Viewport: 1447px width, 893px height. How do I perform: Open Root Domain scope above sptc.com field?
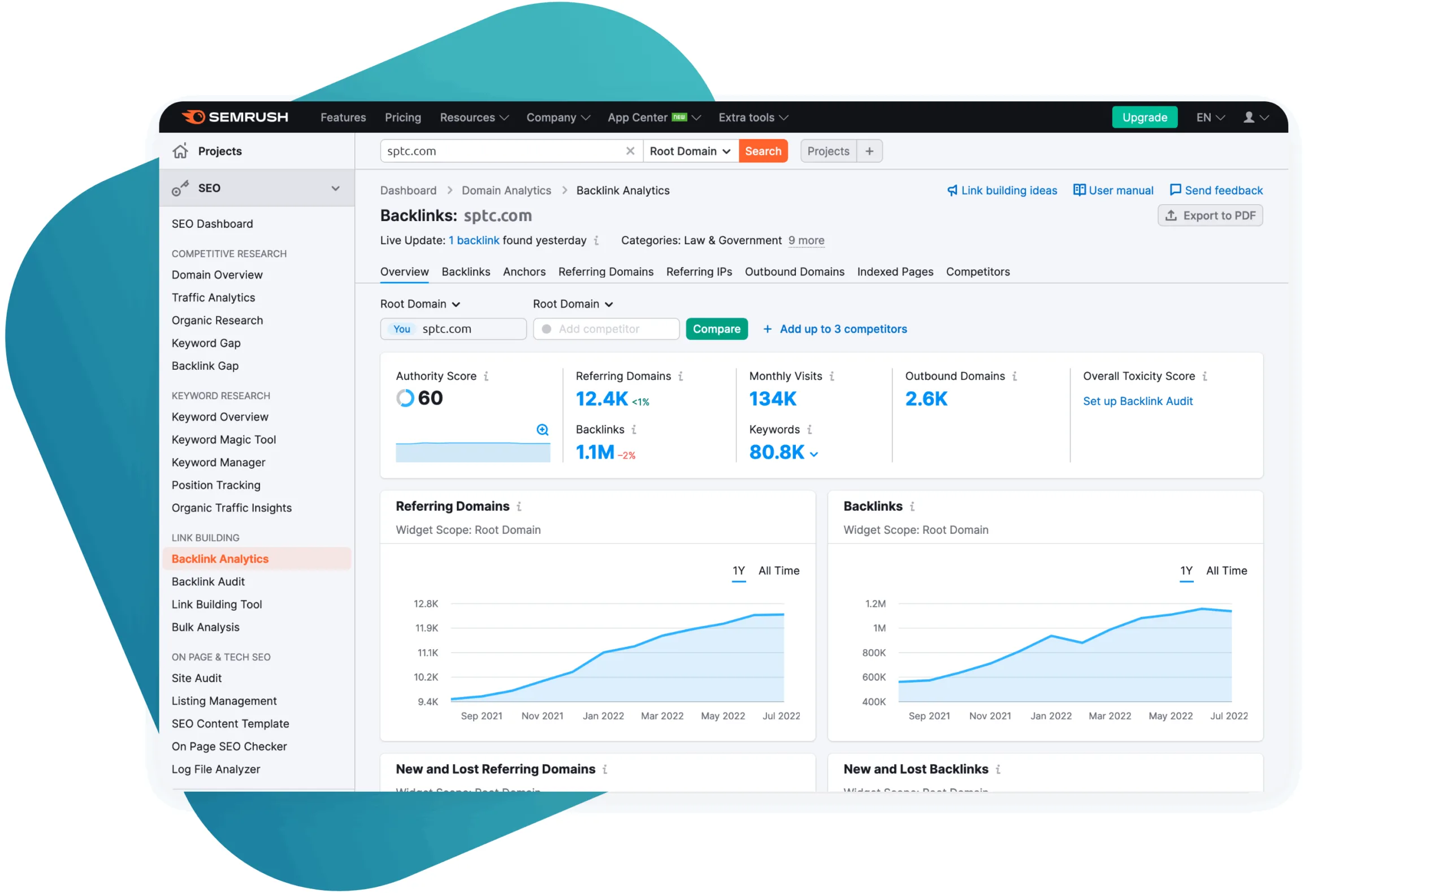pyautogui.click(x=419, y=304)
